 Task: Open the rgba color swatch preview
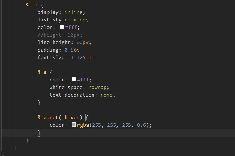click(74, 124)
